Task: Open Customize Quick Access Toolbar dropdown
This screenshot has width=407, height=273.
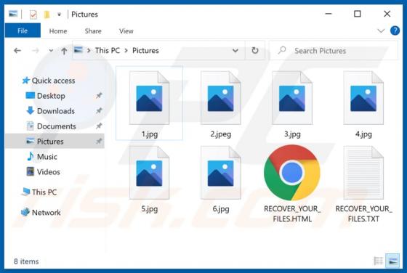Action: point(59,15)
